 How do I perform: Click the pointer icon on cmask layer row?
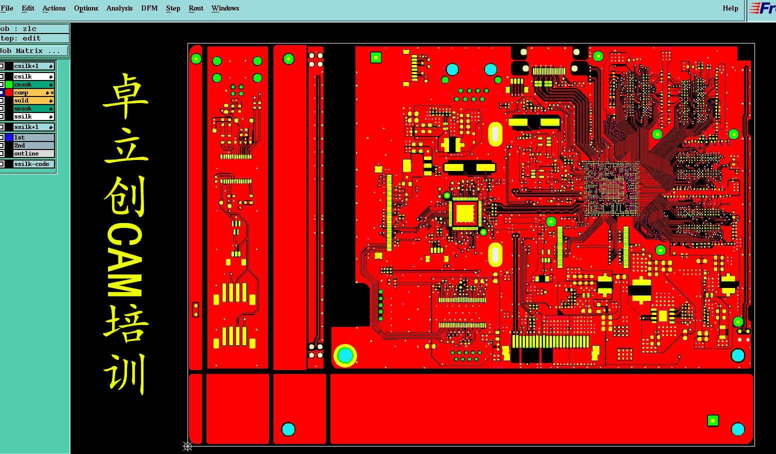[x=51, y=84]
